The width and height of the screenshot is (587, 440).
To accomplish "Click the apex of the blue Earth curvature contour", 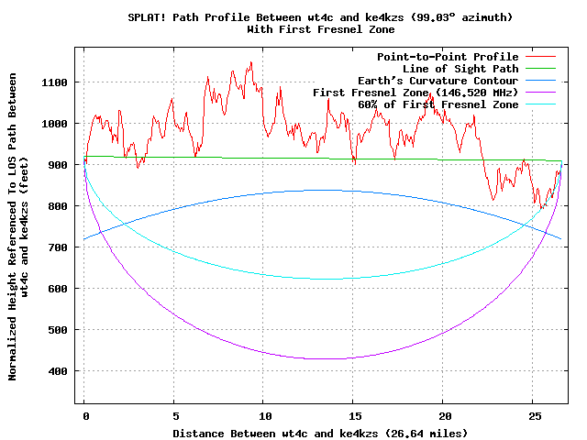I will click(x=323, y=190).
